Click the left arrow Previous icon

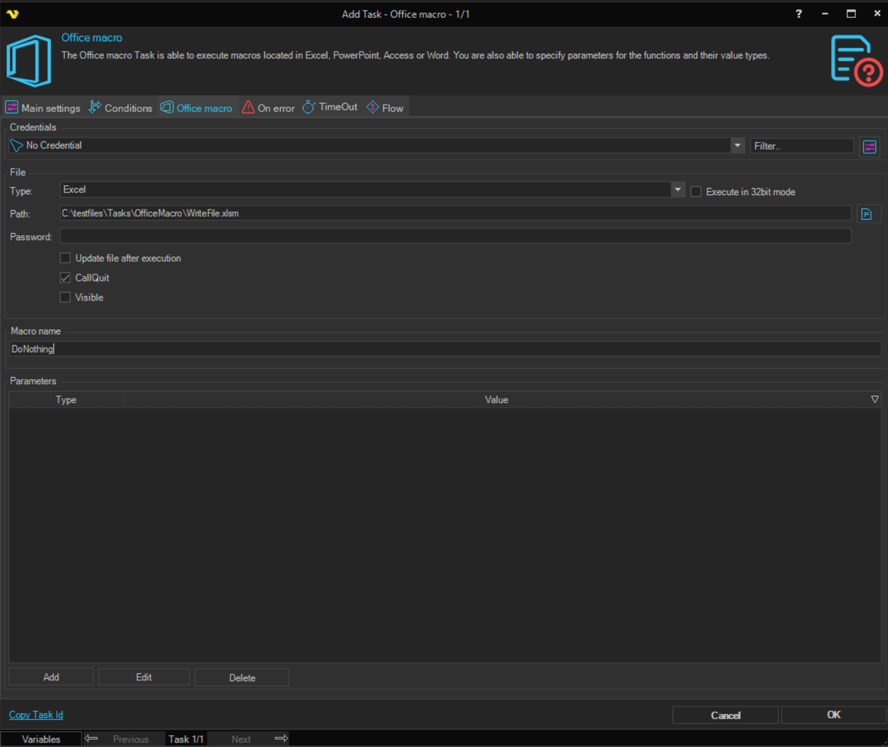[92, 738]
